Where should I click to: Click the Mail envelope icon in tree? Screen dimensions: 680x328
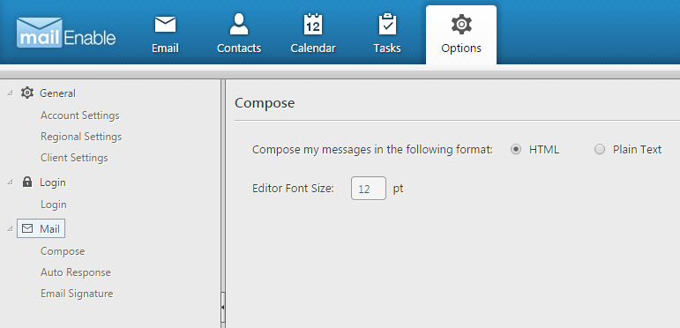click(27, 228)
